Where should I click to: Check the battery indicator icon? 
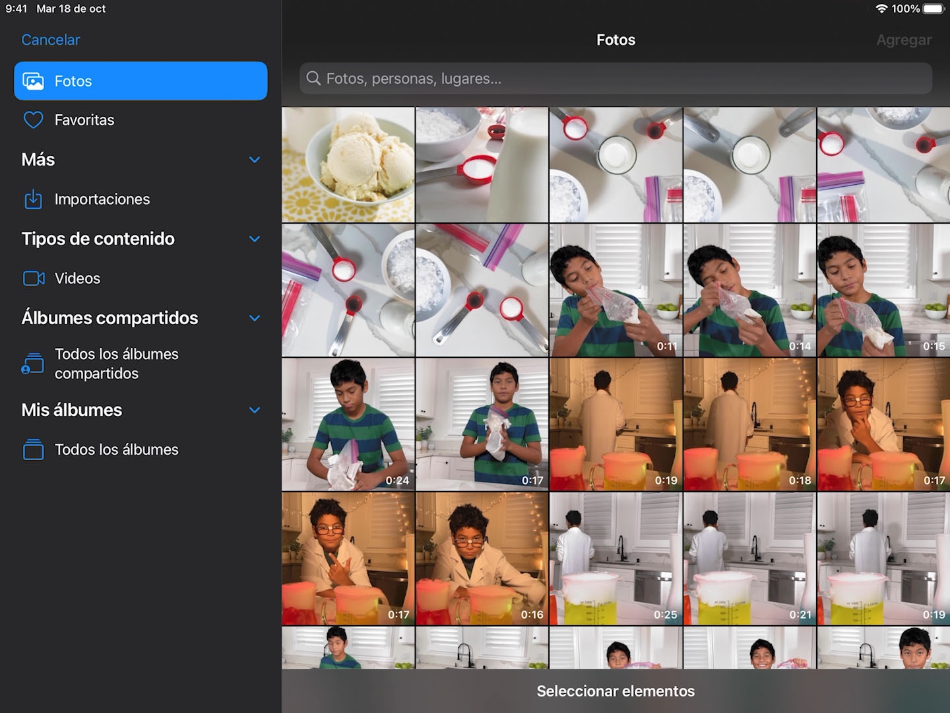tap(934, 9)
